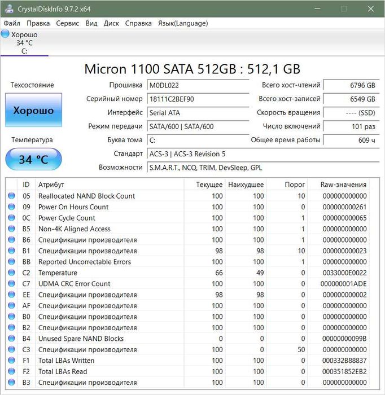Open the Справка menu
The image size is (385, 395).
138,24
